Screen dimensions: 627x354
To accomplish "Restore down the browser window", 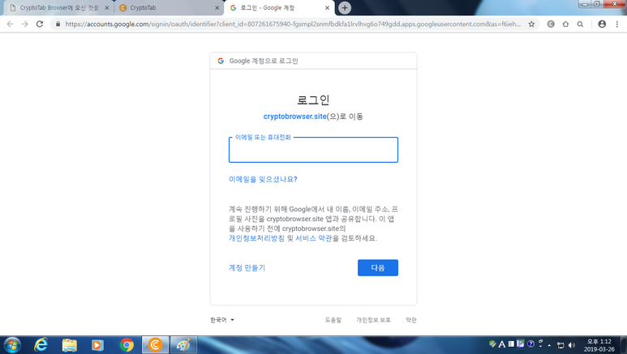I will click(x=597, y=3).
